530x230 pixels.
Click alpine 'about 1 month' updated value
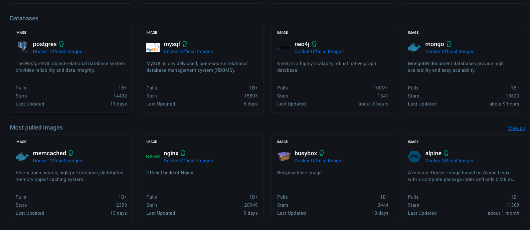point(503,213)
